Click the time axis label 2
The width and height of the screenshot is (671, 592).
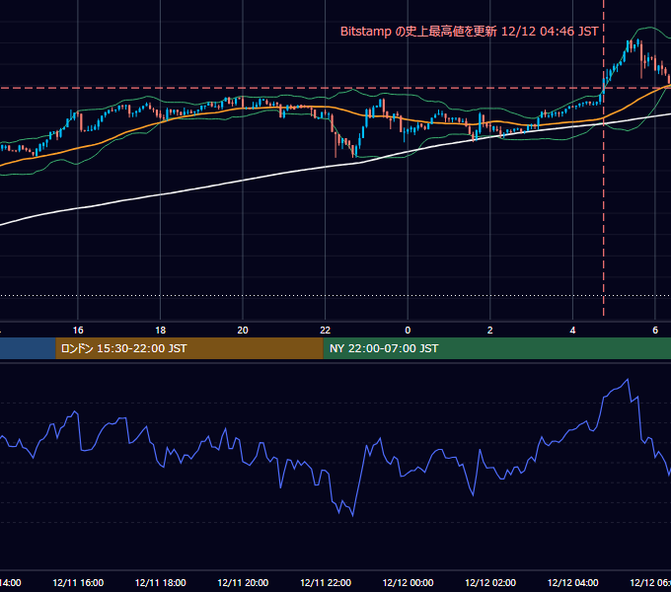[x=490, y=331]
